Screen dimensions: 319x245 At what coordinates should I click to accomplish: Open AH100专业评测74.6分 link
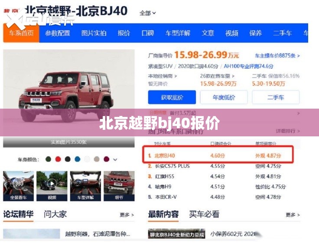click(x=248, y=66)
